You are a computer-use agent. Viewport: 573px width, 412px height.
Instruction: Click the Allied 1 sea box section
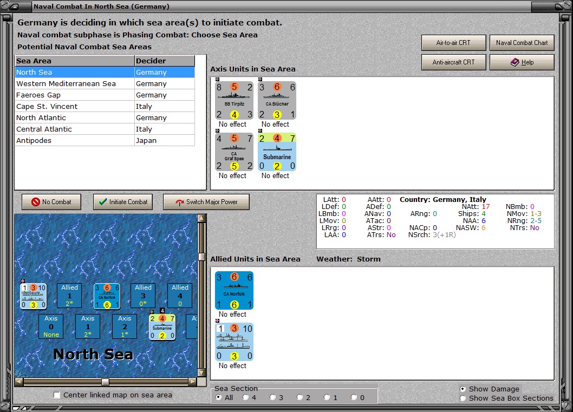pyautogui.click(x=69, y=296)
